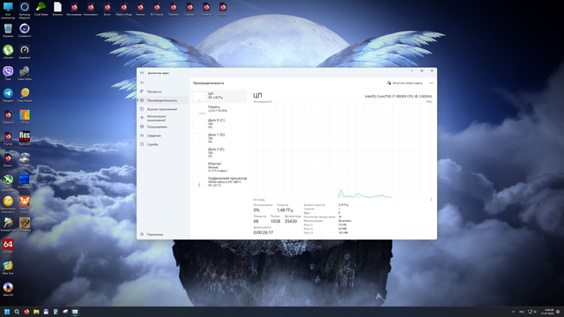The image size is (564, 317).
Task: Click the handle count value 35430
Action: click(291, 221)
